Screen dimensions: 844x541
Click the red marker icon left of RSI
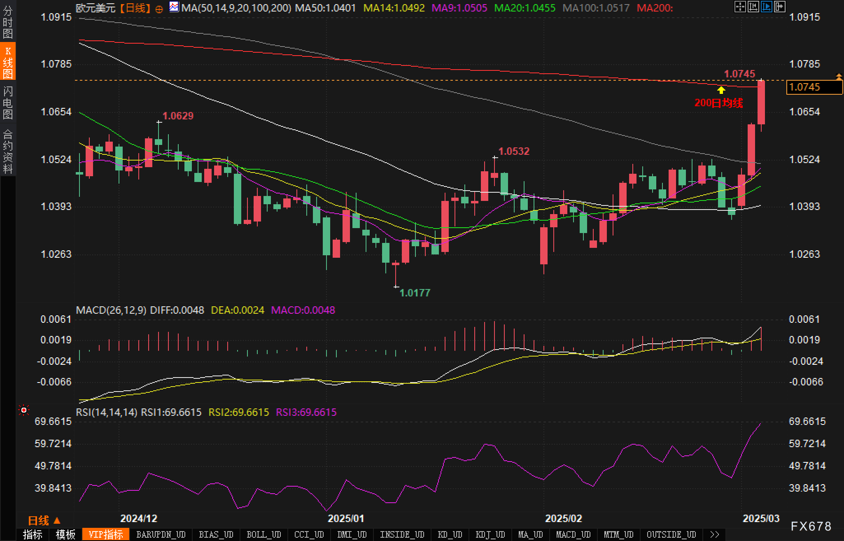click(24, 410)
